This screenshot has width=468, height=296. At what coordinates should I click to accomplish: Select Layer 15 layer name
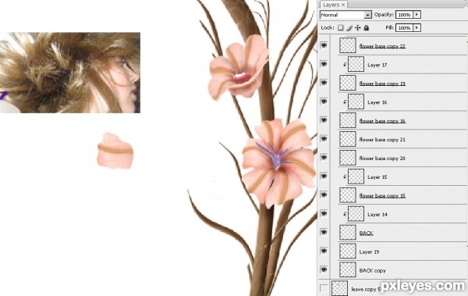pos(378,177)
